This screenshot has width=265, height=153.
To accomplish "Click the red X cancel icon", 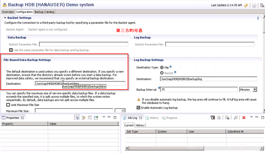I will tap(244, 117).
